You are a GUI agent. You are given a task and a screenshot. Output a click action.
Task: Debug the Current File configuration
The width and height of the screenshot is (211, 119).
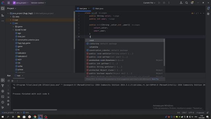coord(164,3)
